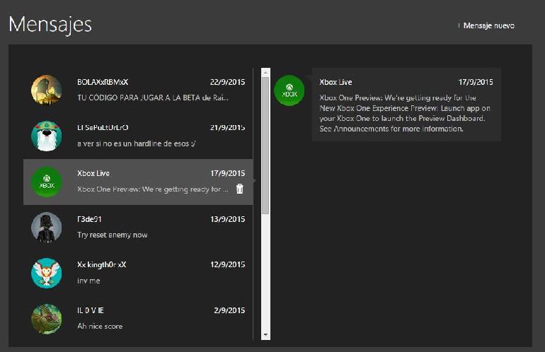Select sender name Xx kingth0r xX
The height and width of the screenshot is (352, 545).
(x=101, y=264)
